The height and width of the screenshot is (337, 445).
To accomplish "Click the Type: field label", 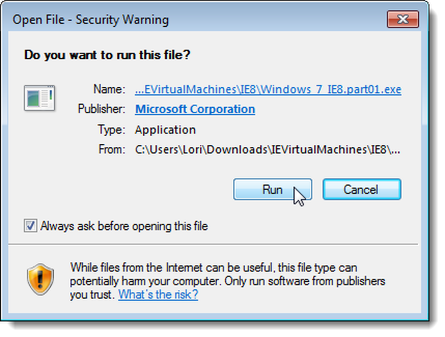I will (112, 130).
